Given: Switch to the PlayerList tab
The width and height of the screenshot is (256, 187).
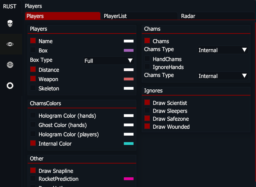Looking at the screenshot, I should [139, 16].
